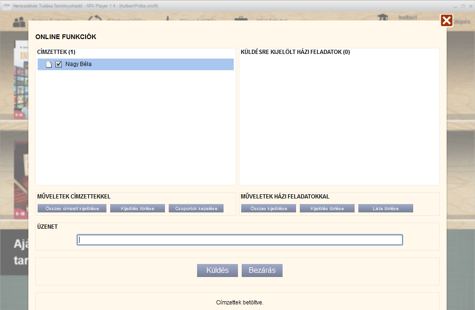Click the book cover thumbnail on top shelf
This screenshot has width=475, height=310.
coord(21,79)
